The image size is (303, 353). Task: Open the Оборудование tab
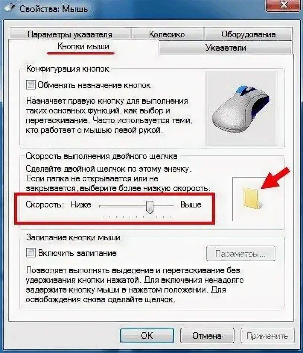tap(248, 34)
